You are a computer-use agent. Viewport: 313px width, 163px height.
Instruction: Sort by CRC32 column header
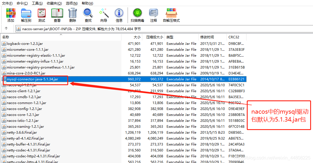[237, 37]
